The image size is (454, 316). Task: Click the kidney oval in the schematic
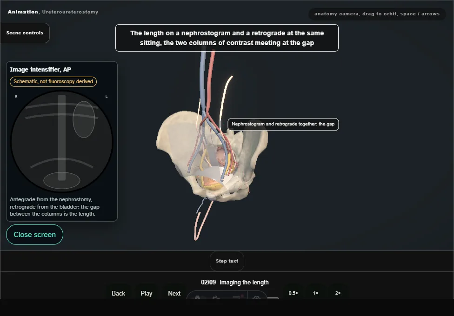[84, 119]
